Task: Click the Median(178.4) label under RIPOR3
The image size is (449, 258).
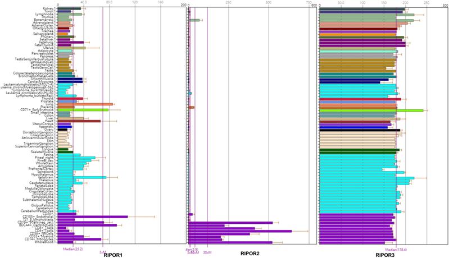Action: (x=396, y=249)
